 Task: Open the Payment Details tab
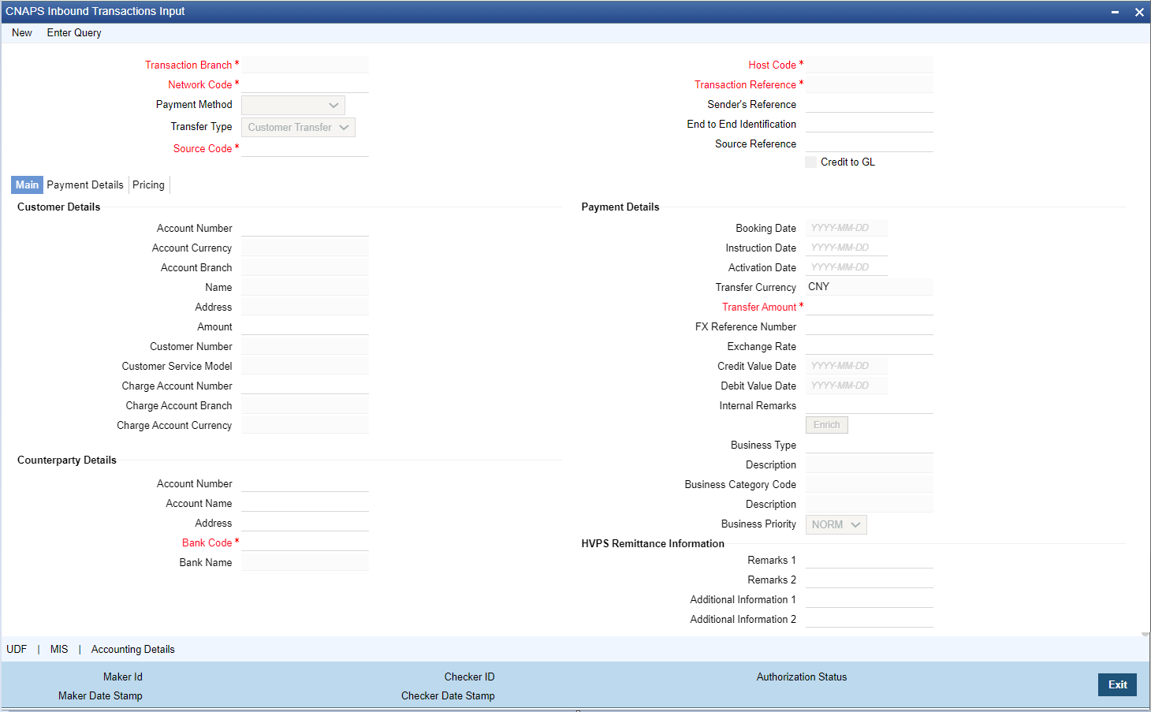click(85, 185)
